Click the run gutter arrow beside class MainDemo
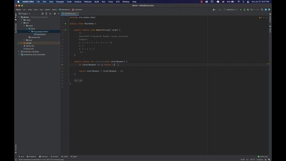286x161 pixels. tap(66, 24)
